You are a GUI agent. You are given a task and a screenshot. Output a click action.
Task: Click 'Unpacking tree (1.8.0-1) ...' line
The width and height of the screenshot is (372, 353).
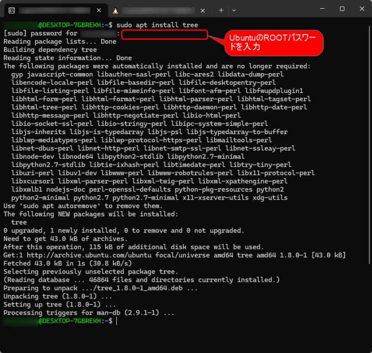pos(58,296)
